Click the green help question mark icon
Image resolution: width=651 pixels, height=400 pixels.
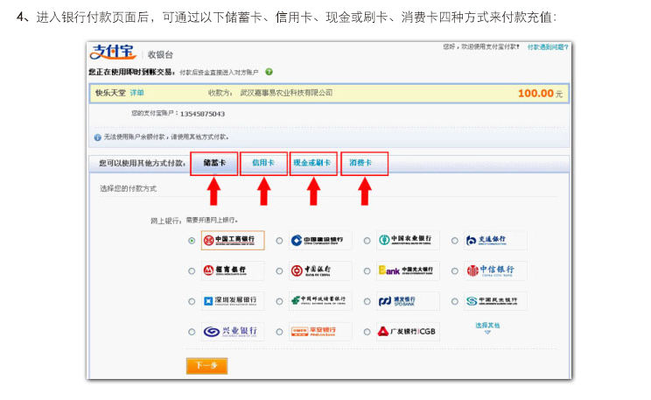pos(269,72)
